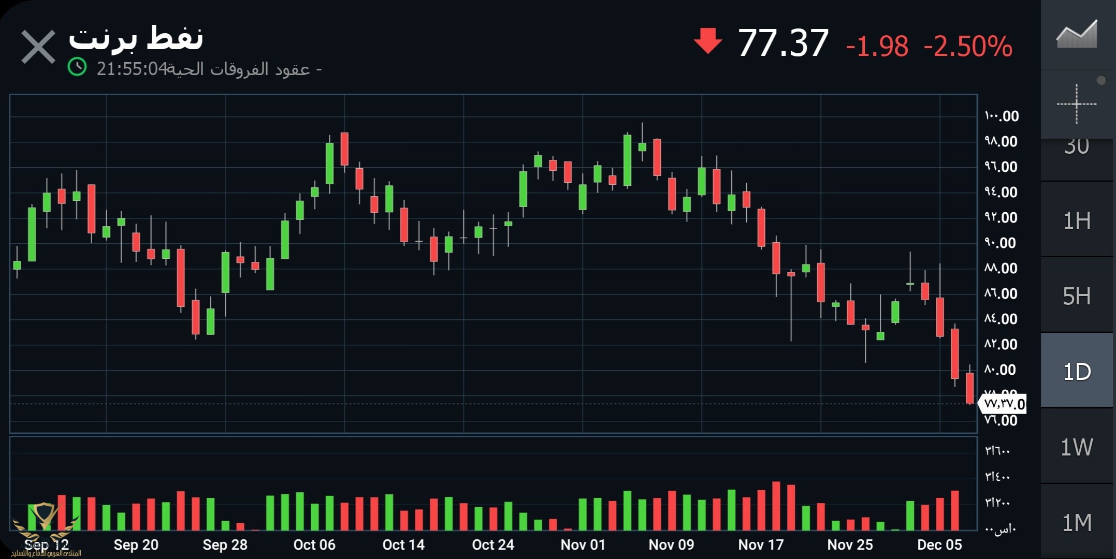
Task: Activate the crosshair cursor tool
Action: [x=1076, y=104]
